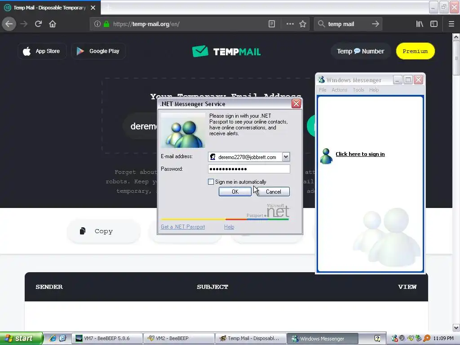Click Cancel in the sign-in dialog
Viewport: 460px width, 345px height.
(x=273, y=191)
